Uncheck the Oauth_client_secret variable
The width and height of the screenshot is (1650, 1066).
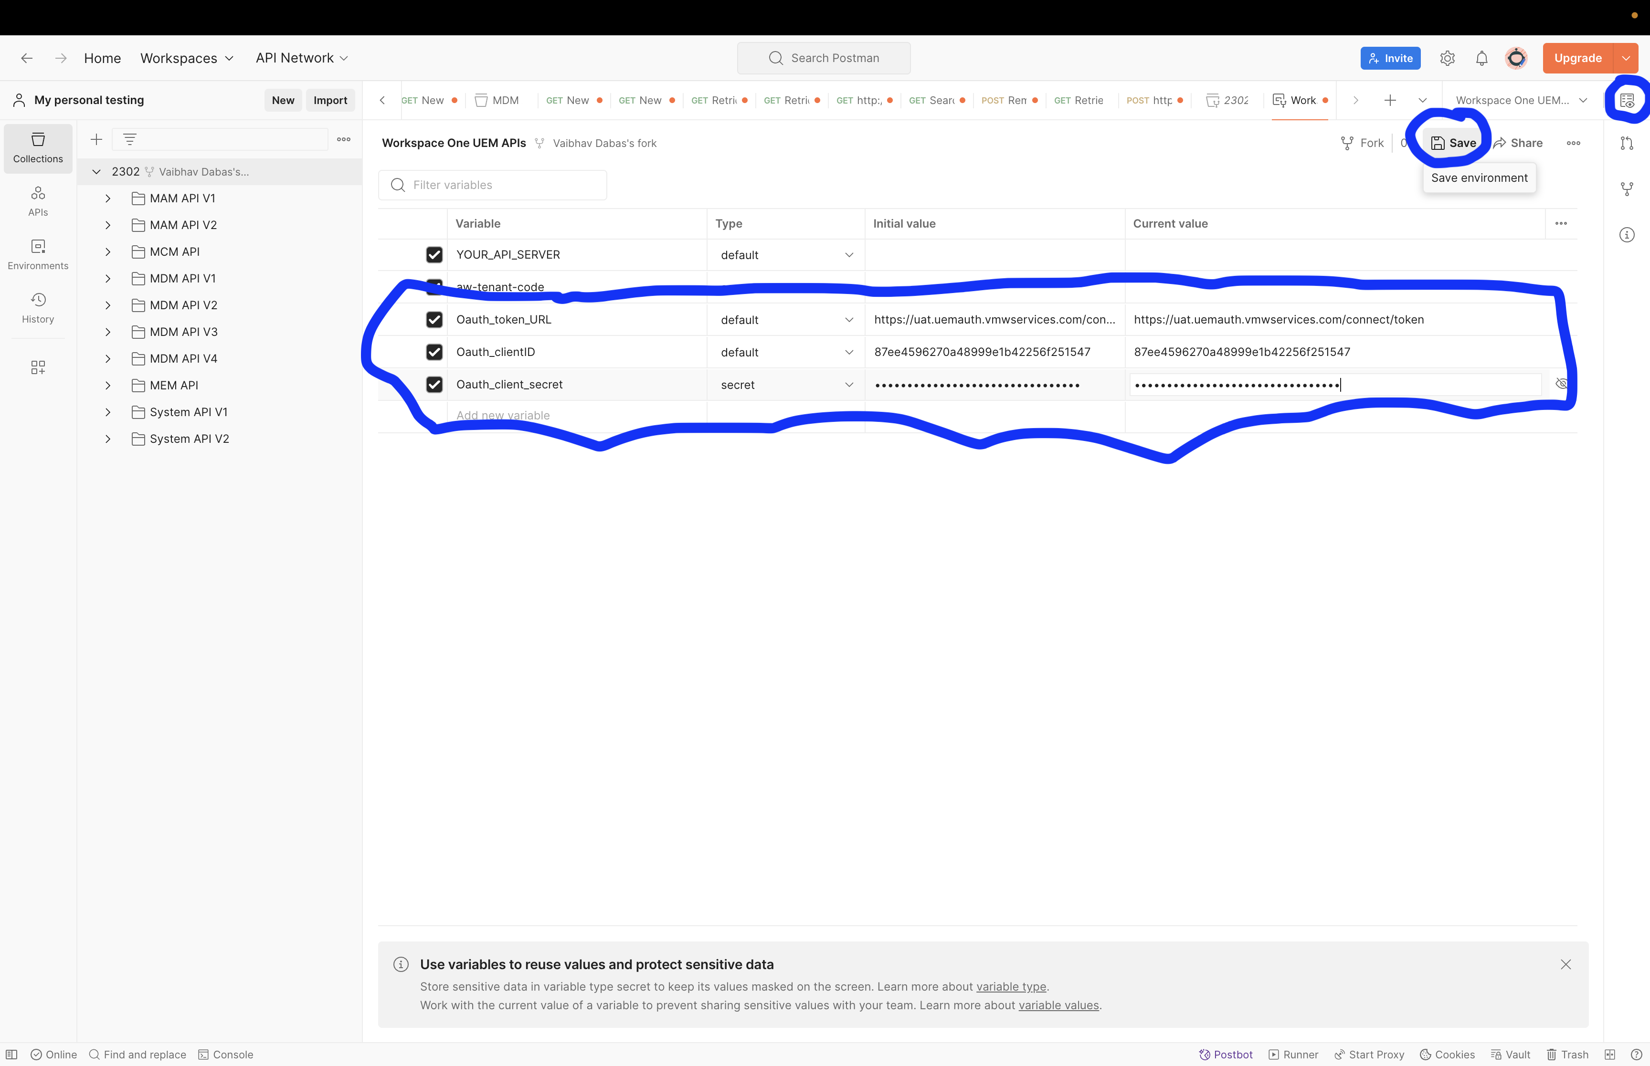pos(434,384)
